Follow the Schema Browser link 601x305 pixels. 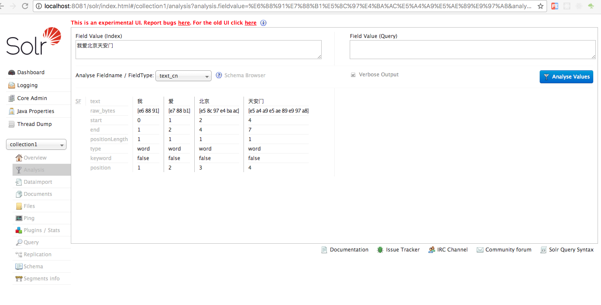click(x=245, y=75)
